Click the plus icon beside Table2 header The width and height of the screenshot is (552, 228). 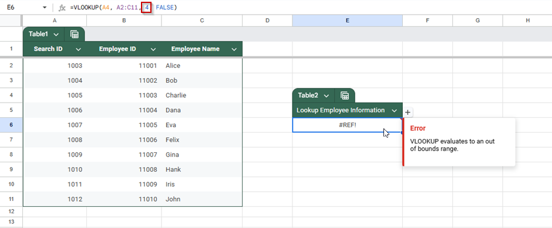click(x=408, y=113)
